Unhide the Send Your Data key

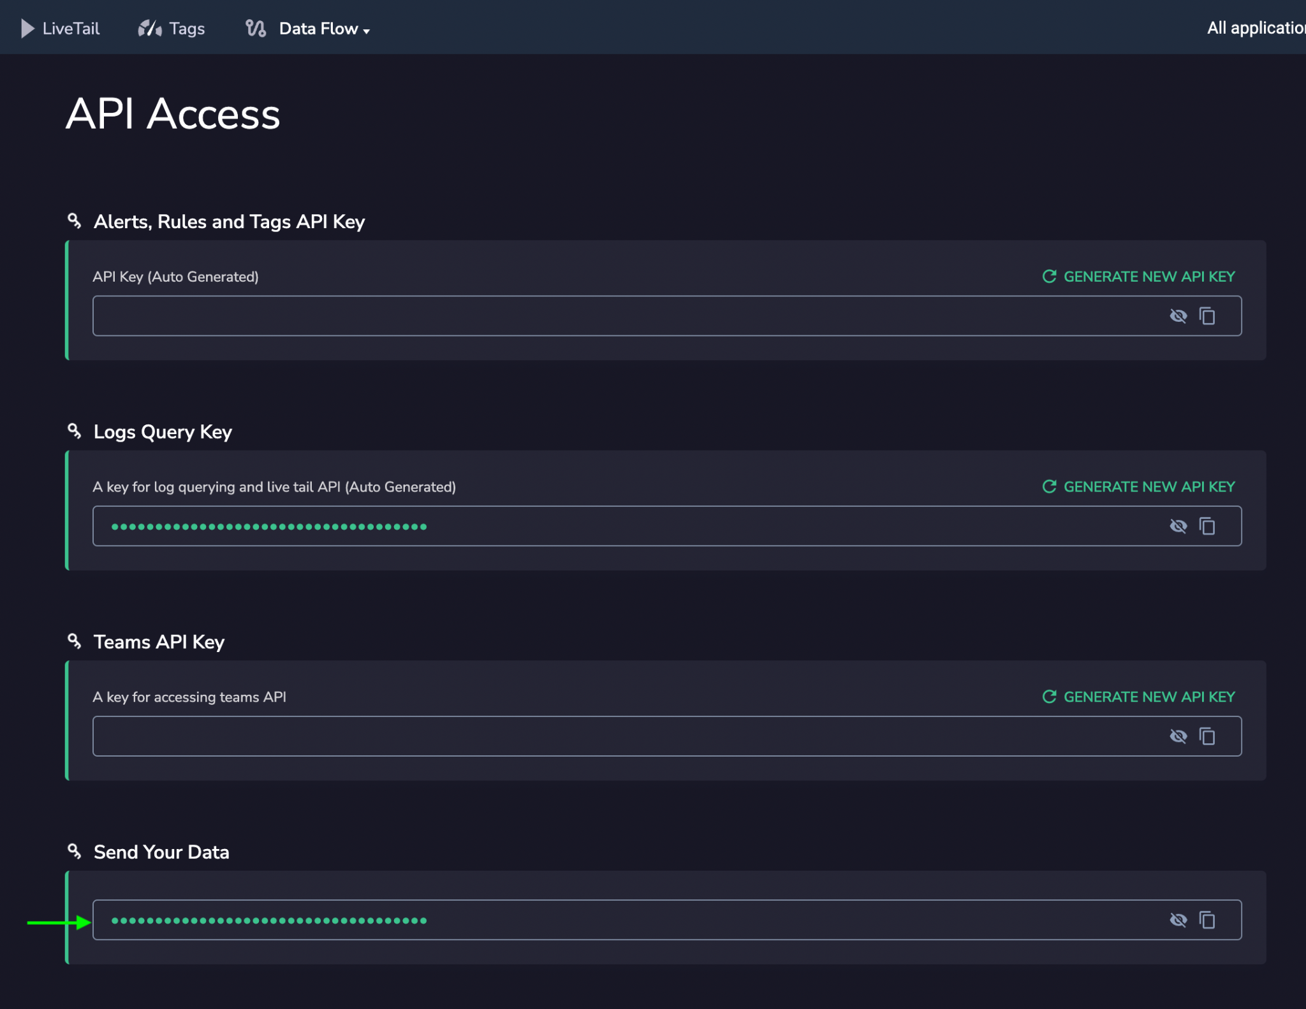1178,920
